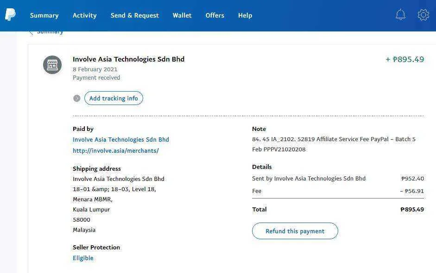Click the arrow beside Add tracking info
Viewport: 436px width, 273px height.
click(77, 98)
